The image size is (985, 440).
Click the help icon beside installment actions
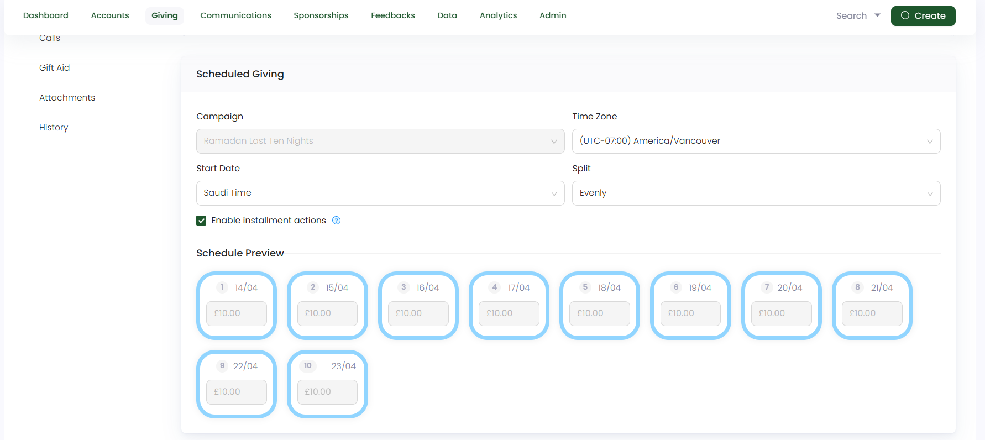336,221
